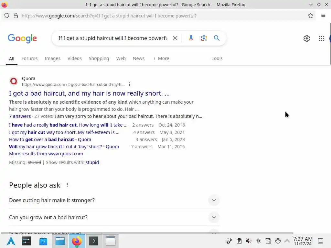Open the clipboard tray icon
Image resolution: width=331 pixels, height=248 pixels.
point(239,241)
